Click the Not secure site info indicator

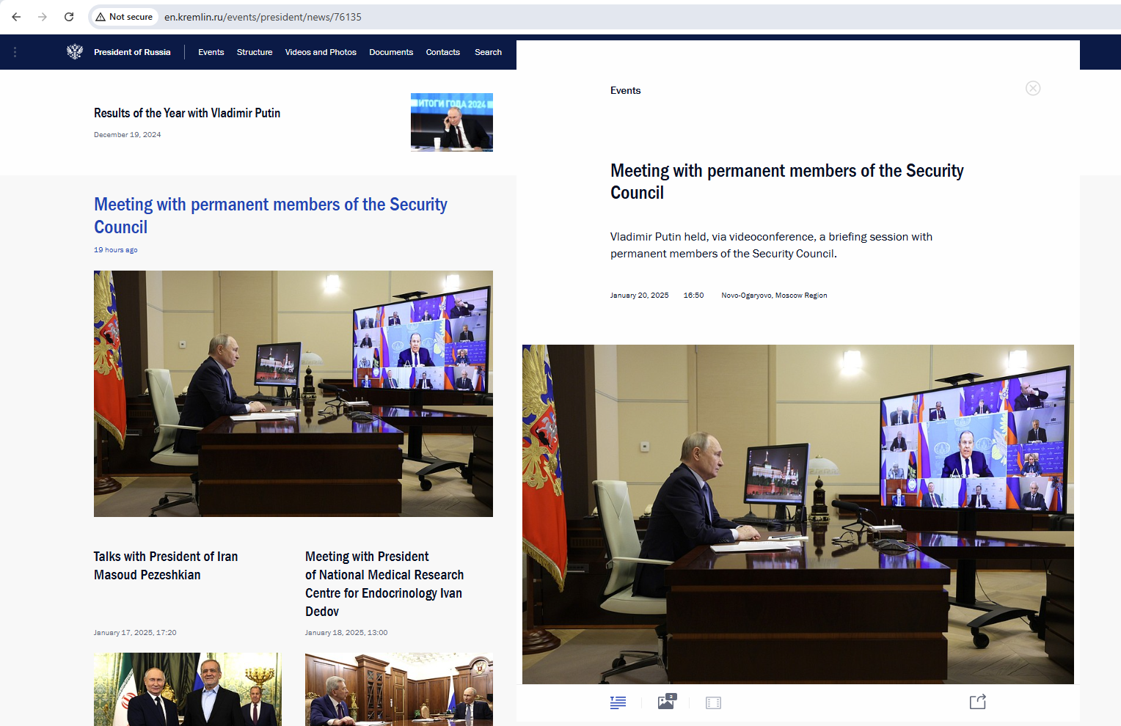click(124, 17)
